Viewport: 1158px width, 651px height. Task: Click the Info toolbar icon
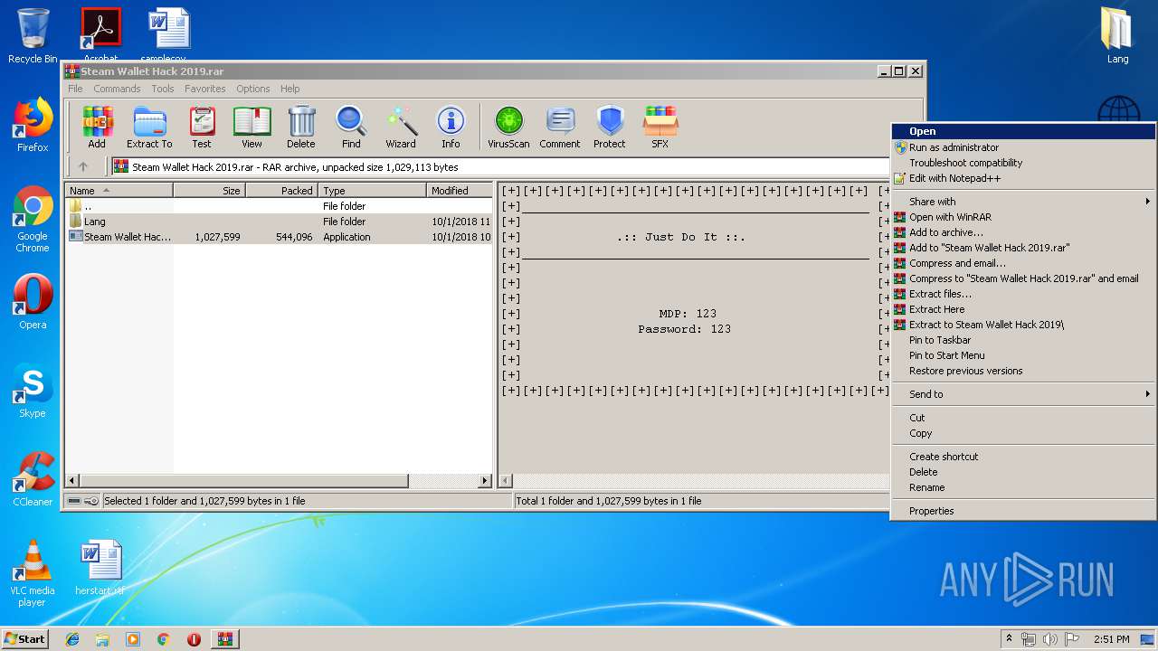click(451, 127)
